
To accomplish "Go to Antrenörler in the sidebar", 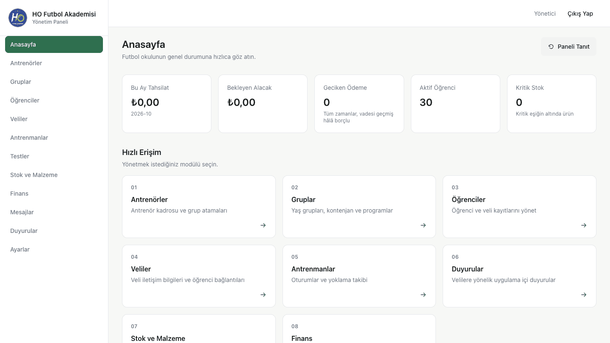I will pos(54,63).
